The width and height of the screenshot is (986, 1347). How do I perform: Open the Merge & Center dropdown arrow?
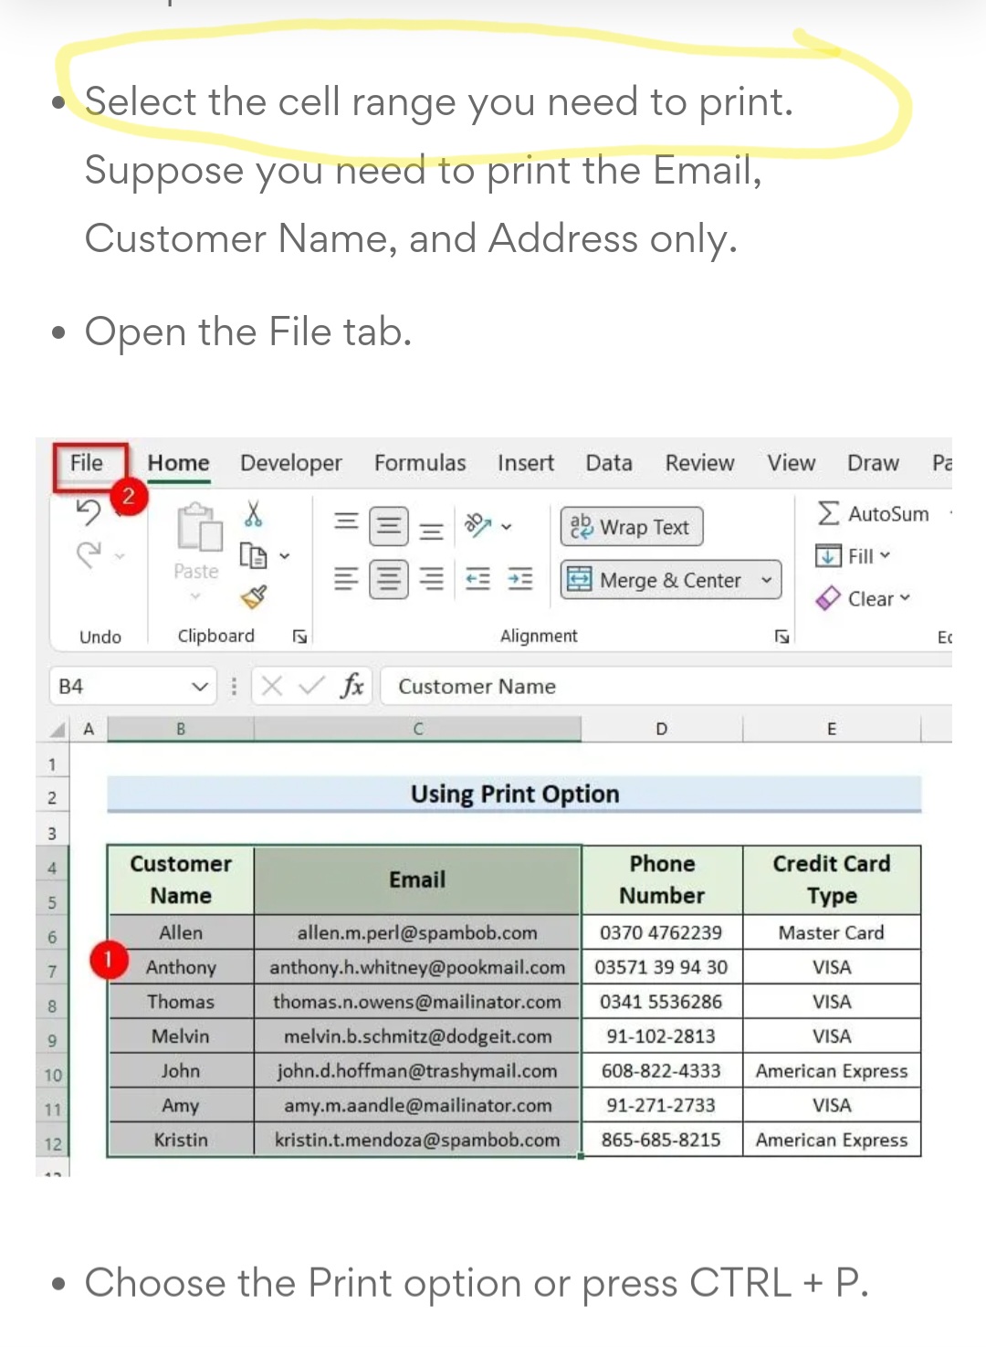click(x=767, y=580)
